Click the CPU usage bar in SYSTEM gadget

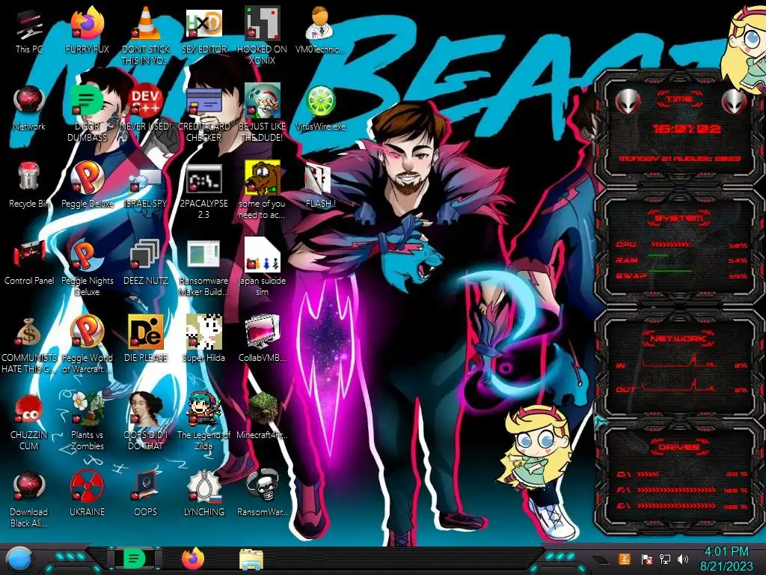pos(671,244)
